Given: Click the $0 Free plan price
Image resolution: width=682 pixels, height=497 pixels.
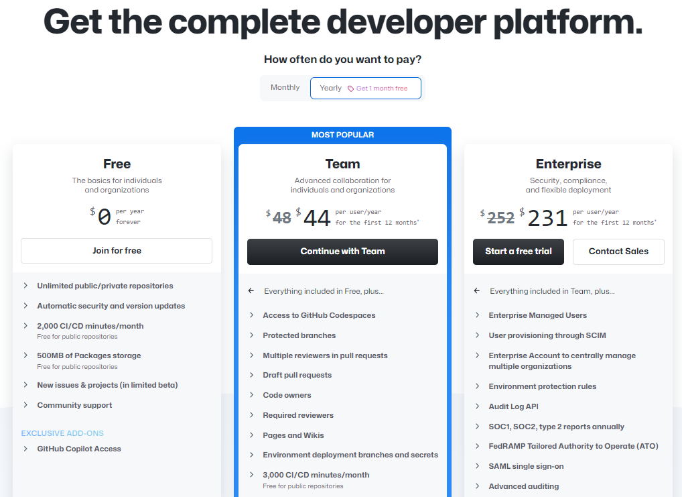Looking at the screenshot, I should [x=100, y=216].
